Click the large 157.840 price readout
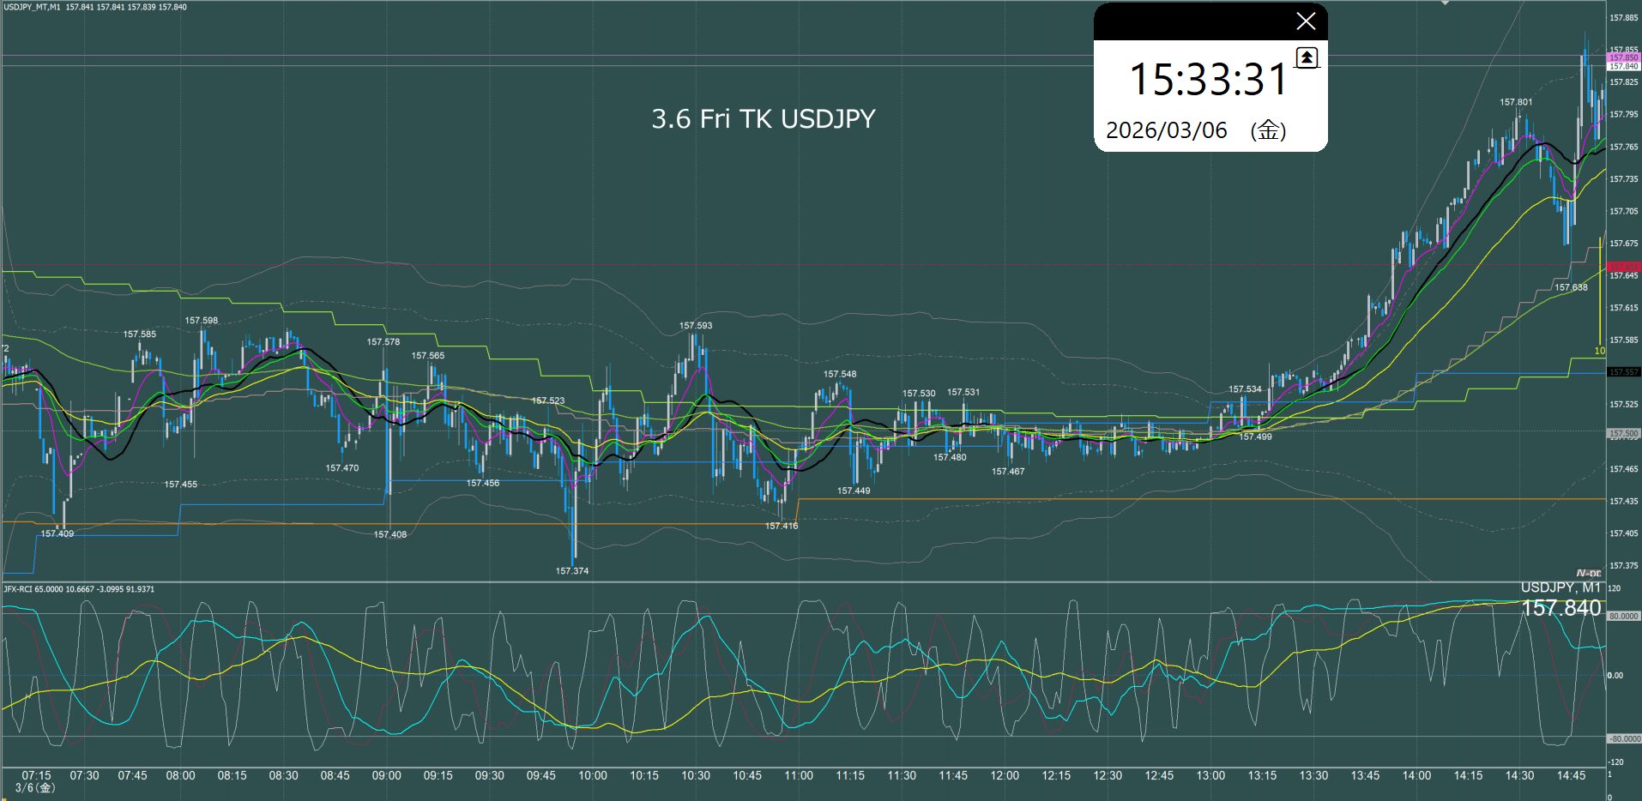The width and height of the screenshot is (1642, 801). tap(1561, 608)
